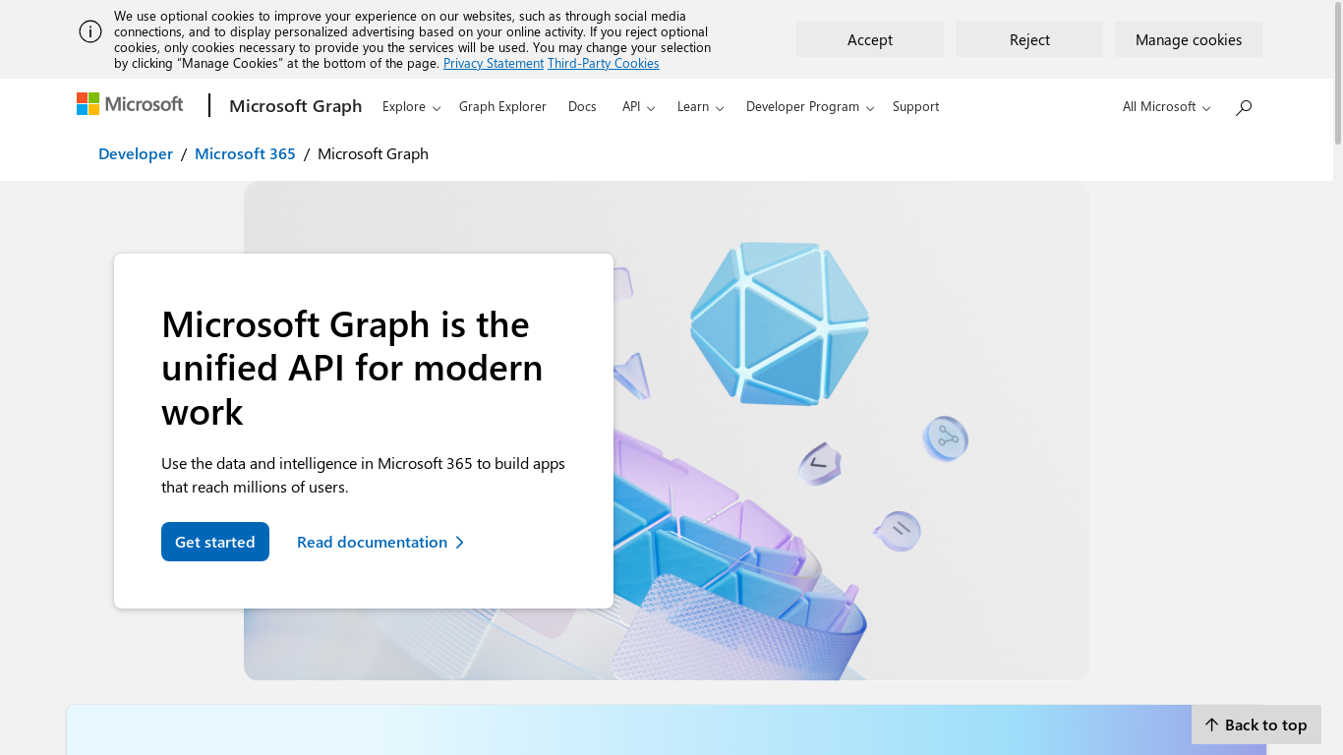Image resolution: width=1343 pixels, height=755 pixels.
Task: Click the Back to top button
Action: [x=1256, y=725]
